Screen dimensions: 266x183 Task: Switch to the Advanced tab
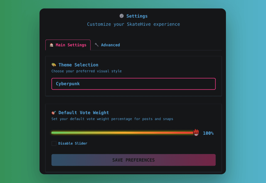point(107,45)
